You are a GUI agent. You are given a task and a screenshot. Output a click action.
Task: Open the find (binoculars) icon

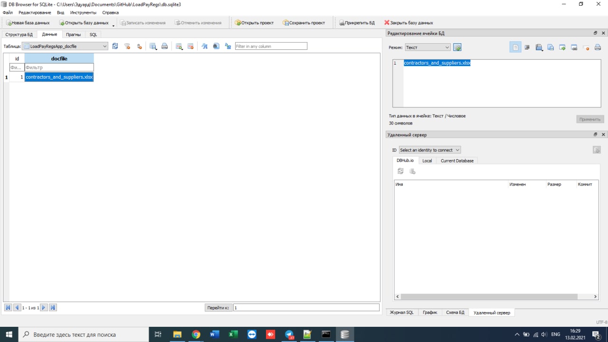point(216,46)
